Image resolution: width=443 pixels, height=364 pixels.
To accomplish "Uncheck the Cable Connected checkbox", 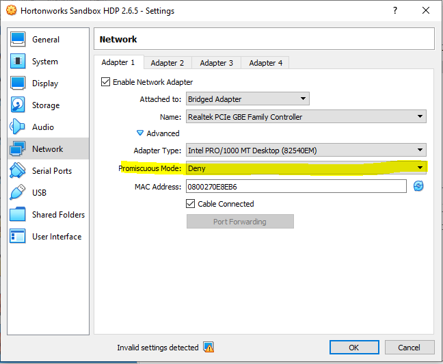I will [x=191, y=204].
